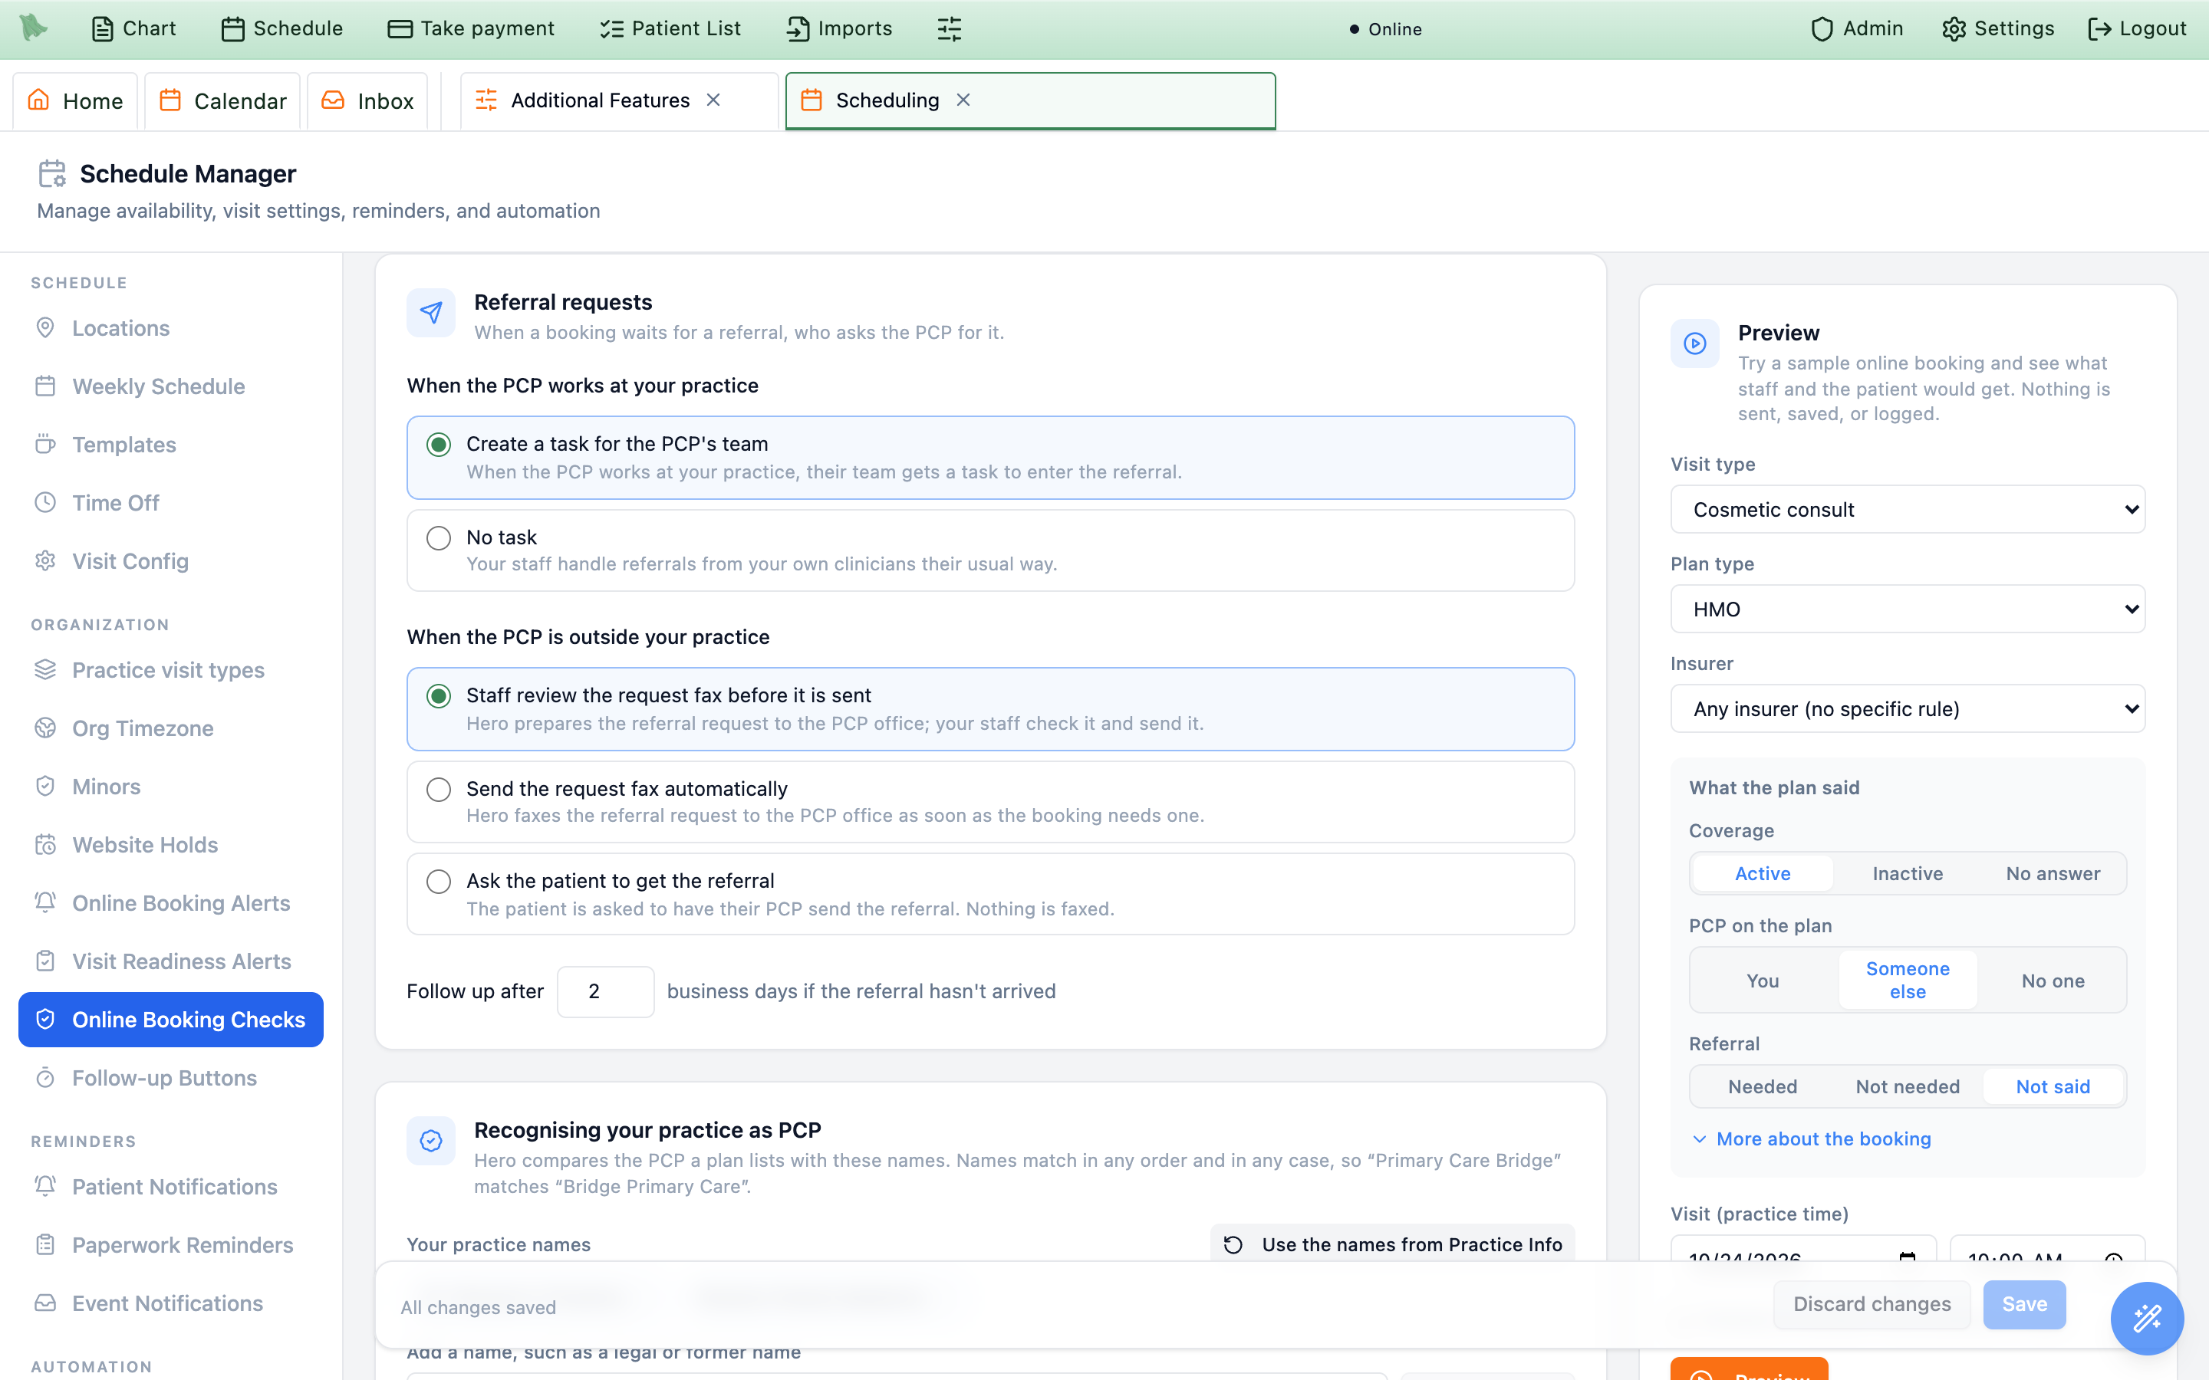Screen dimensions: 2209x1380
Task: Open Patient List from top menu
Action: click(x=670, y=28)
